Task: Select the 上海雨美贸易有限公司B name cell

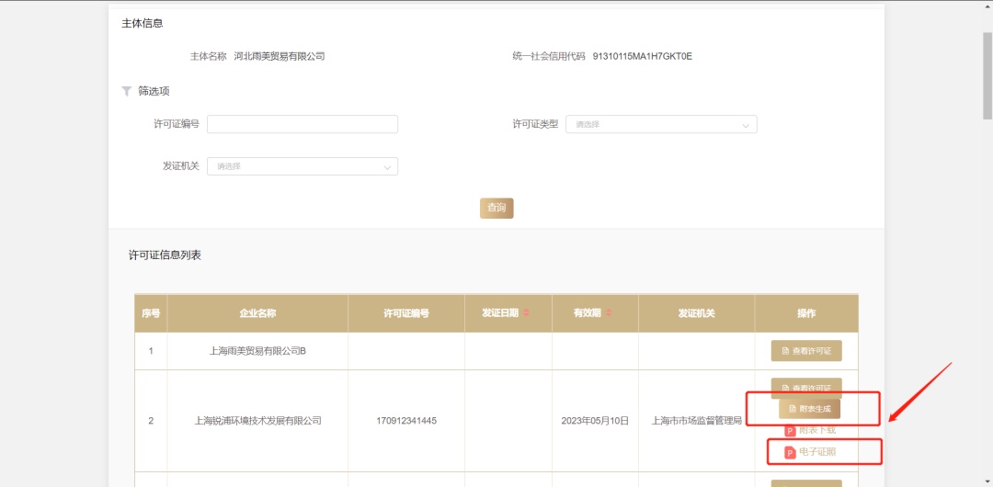Action: 257,351
